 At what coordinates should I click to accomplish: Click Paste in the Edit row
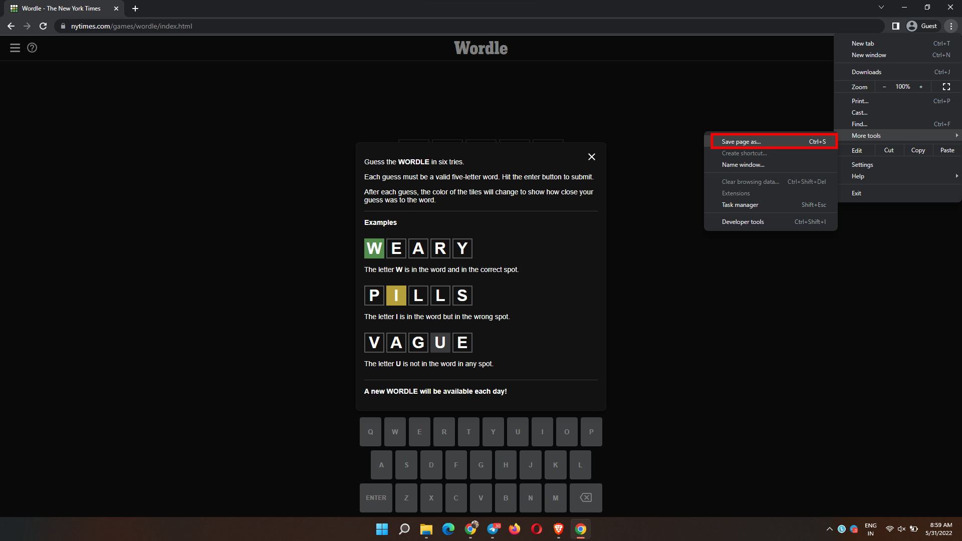[x=947, y=150]
